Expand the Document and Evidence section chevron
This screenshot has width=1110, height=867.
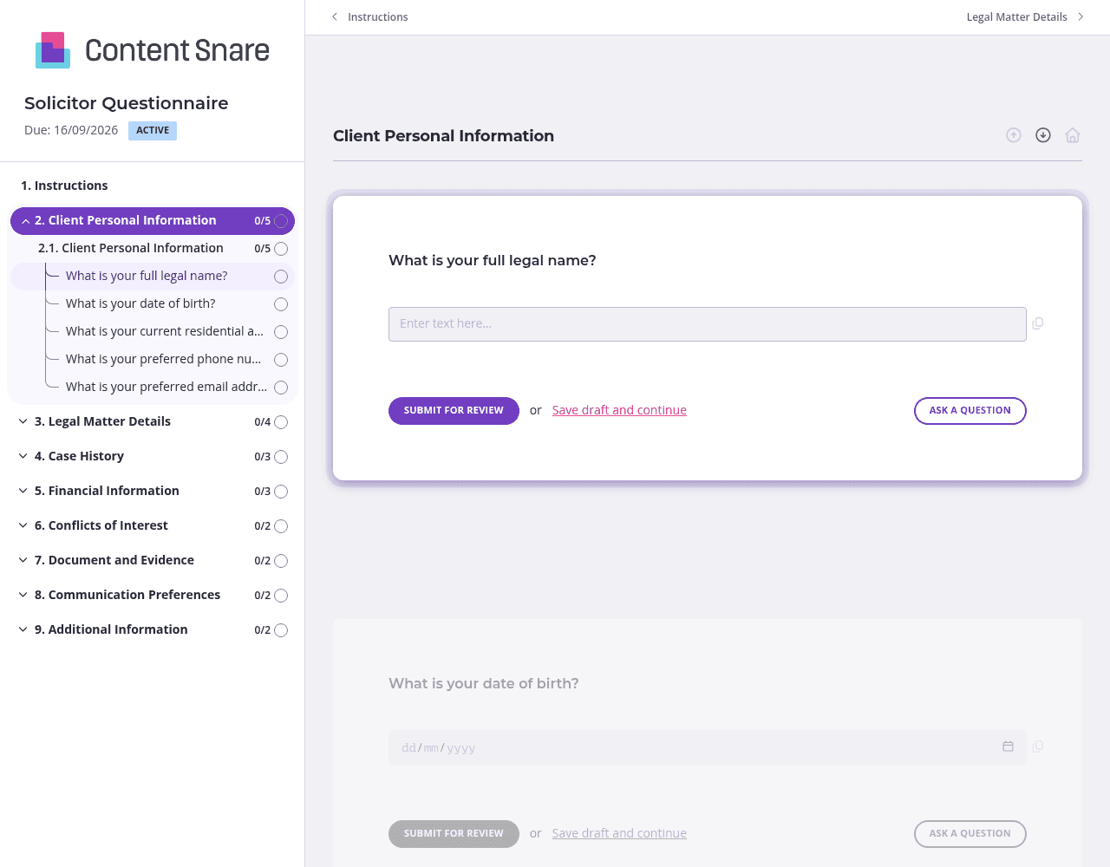(x=23, y=560)
